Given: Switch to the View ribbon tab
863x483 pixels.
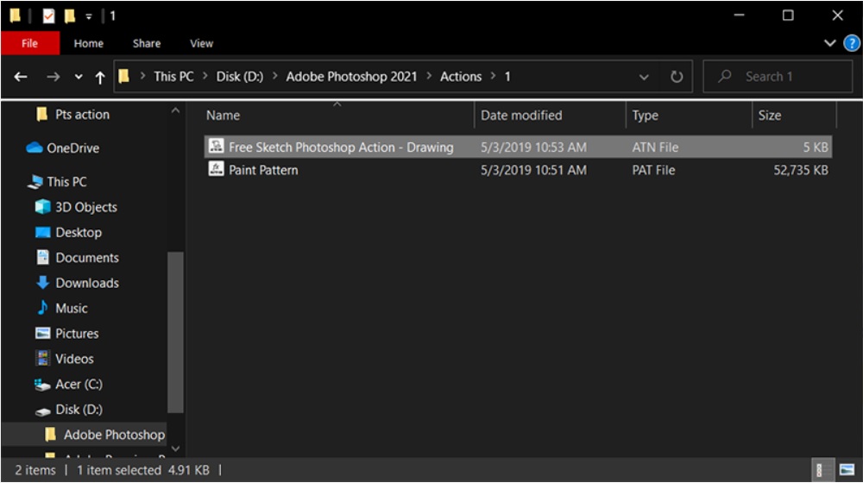Looking at the screenshot, I should [201, 43].
